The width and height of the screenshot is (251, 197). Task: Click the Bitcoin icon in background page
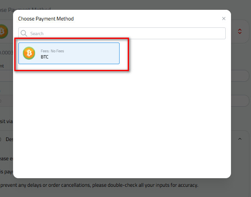(x=4, y=31)
